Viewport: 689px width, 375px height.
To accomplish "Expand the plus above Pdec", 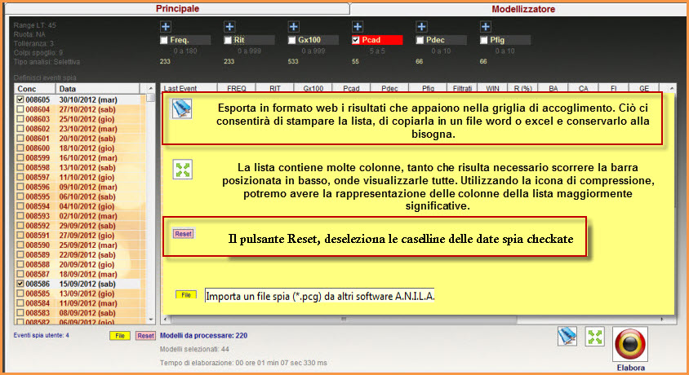I will (x=420, y=27).
